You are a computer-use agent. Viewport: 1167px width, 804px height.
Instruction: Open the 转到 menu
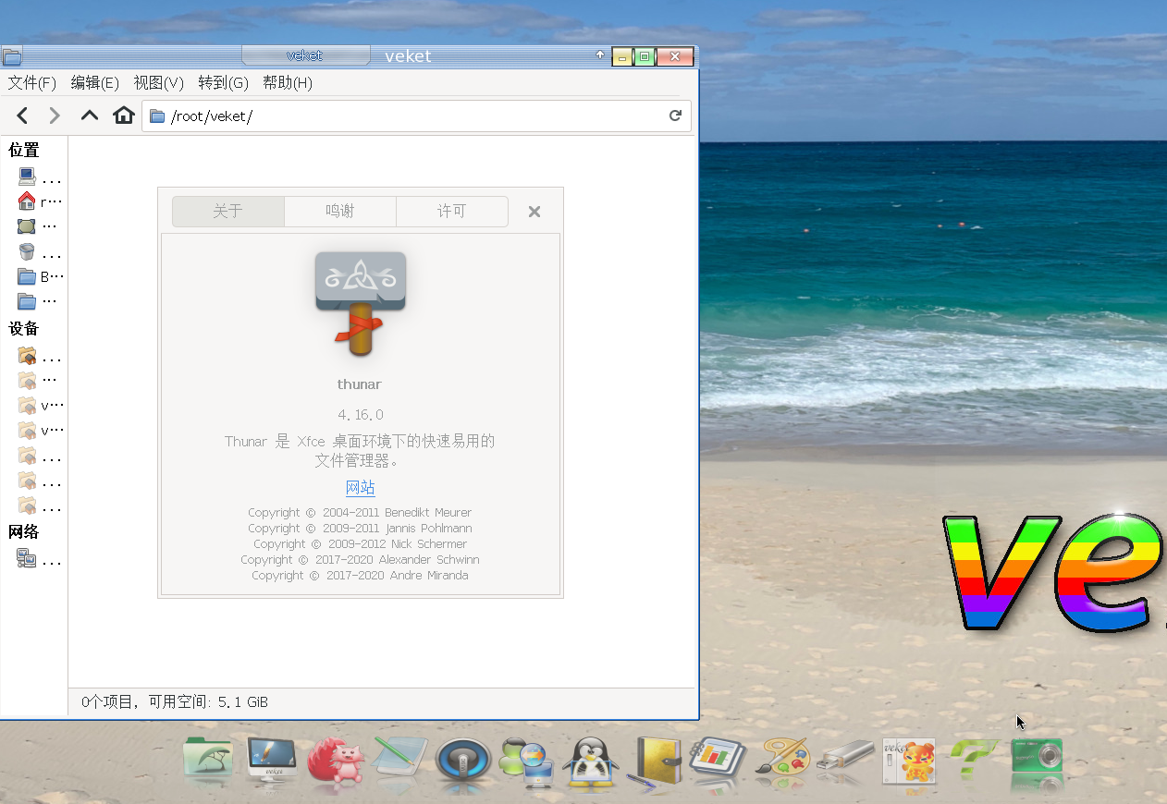[222, 82]
